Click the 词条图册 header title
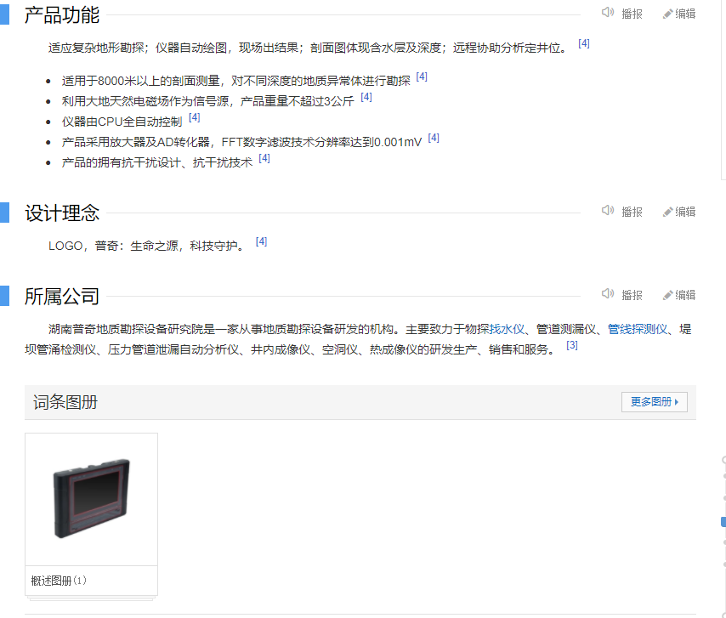Viewport: 726px width, 618px height. click(65, 402)
